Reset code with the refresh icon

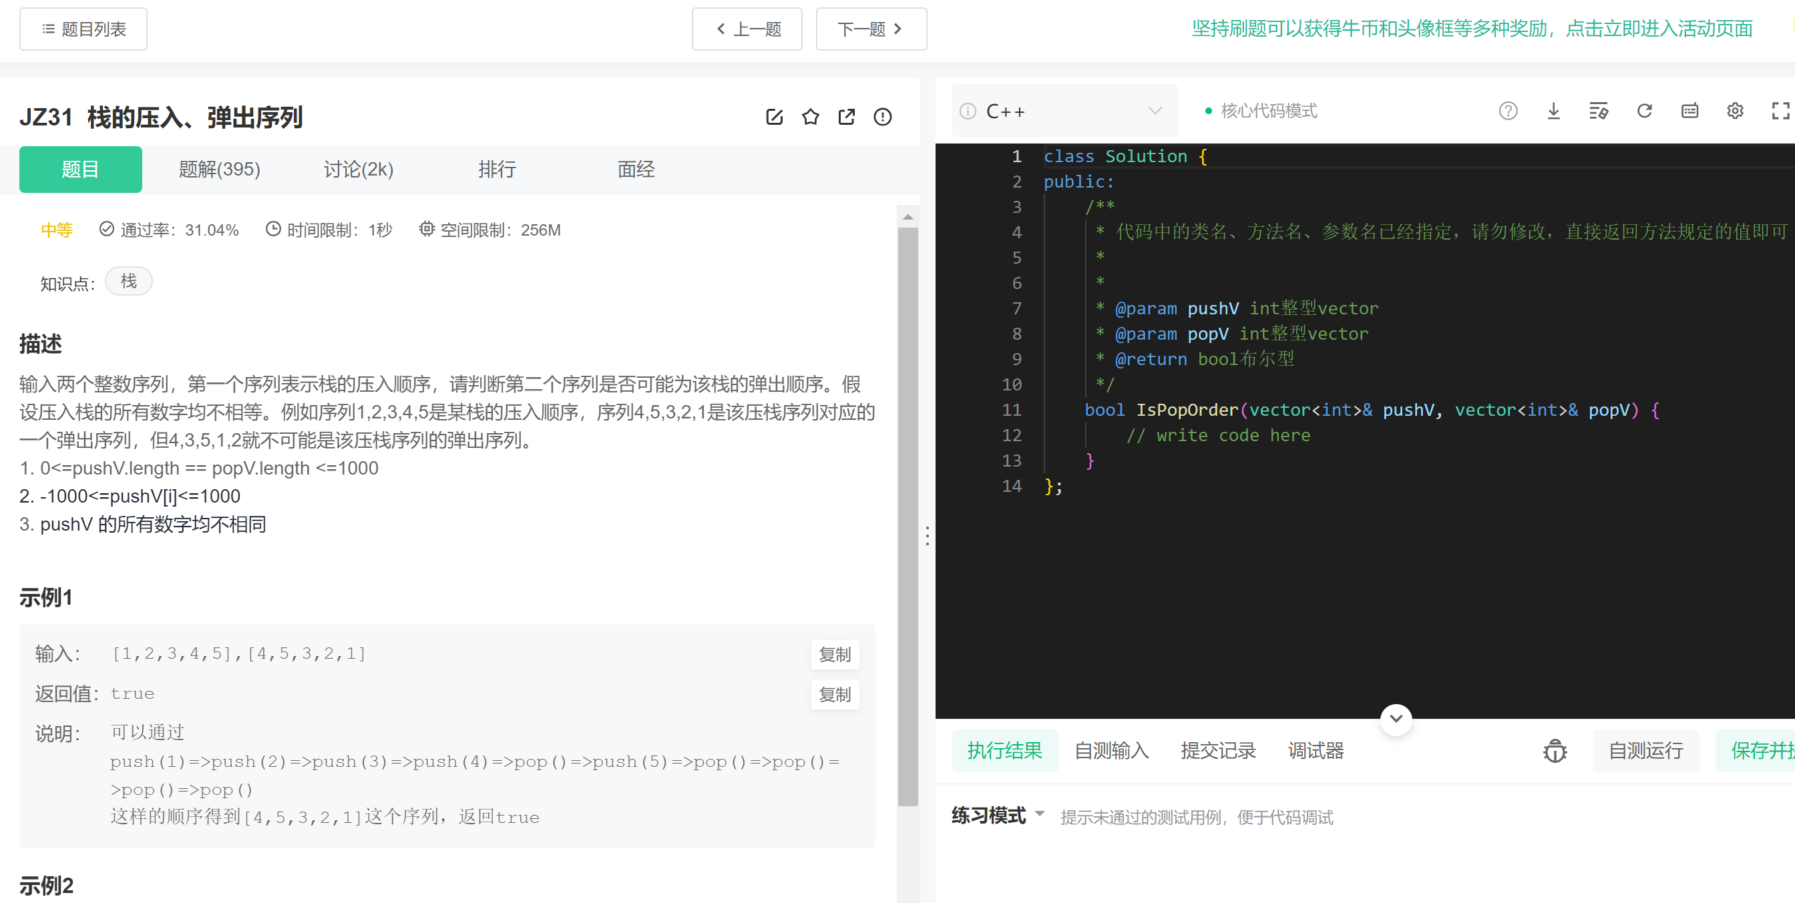[x=1645, y=111]
